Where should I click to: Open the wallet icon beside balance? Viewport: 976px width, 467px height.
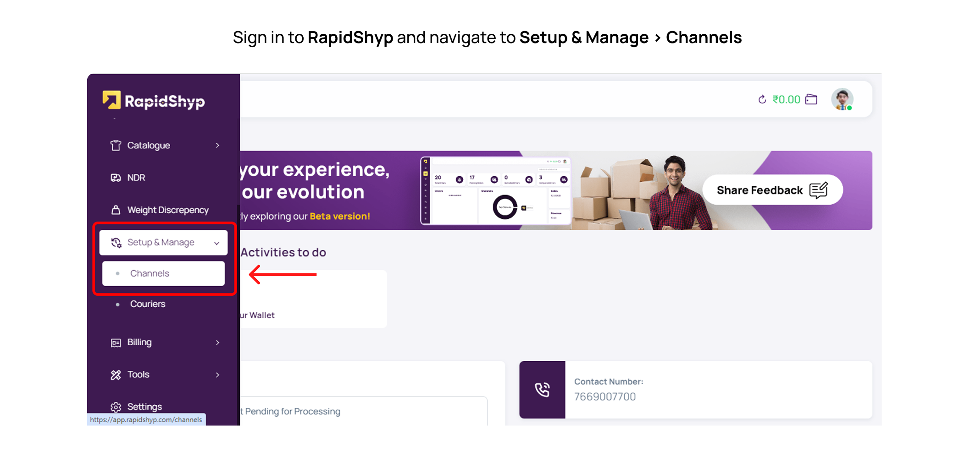[811, 99]
